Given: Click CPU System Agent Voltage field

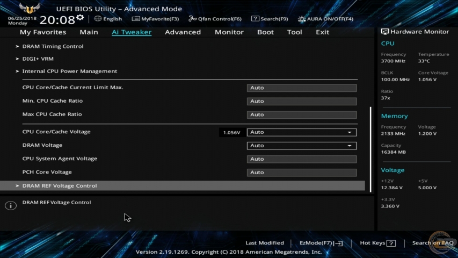Looking at the screenshot, I should (x=302, y=159).
